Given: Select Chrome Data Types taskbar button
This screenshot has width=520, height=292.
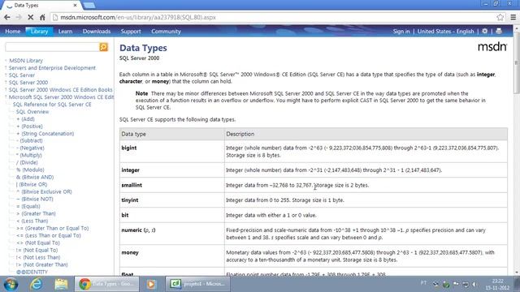Looking at the screenshot, I should click(x=106, y=284).
